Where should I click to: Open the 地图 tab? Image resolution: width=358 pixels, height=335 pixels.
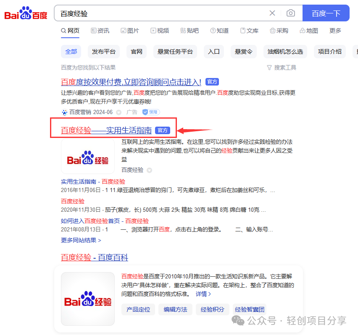309,31
